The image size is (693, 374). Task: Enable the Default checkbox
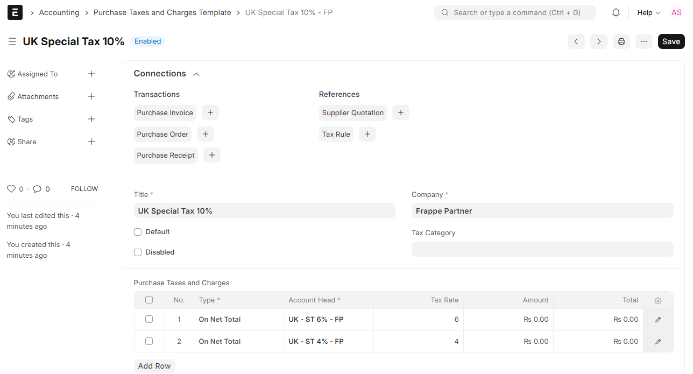click(x=138, y=232)
